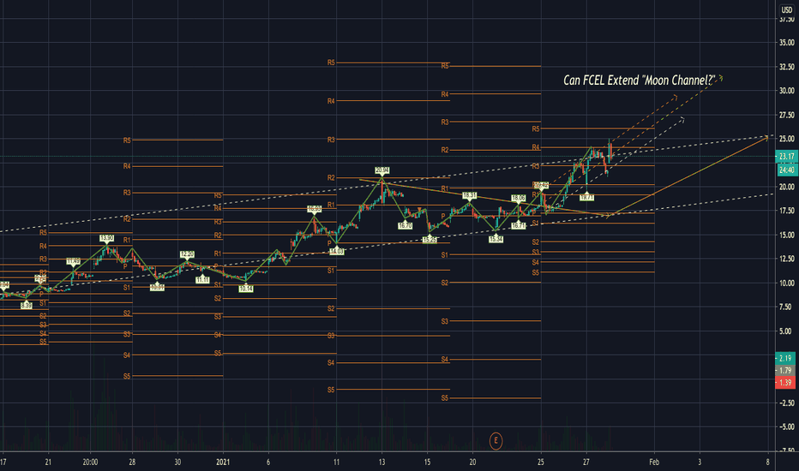The height and width of the screenshot is (471, 799).
Task: Click the 11.49 swing high label
Action: (74, 262)
